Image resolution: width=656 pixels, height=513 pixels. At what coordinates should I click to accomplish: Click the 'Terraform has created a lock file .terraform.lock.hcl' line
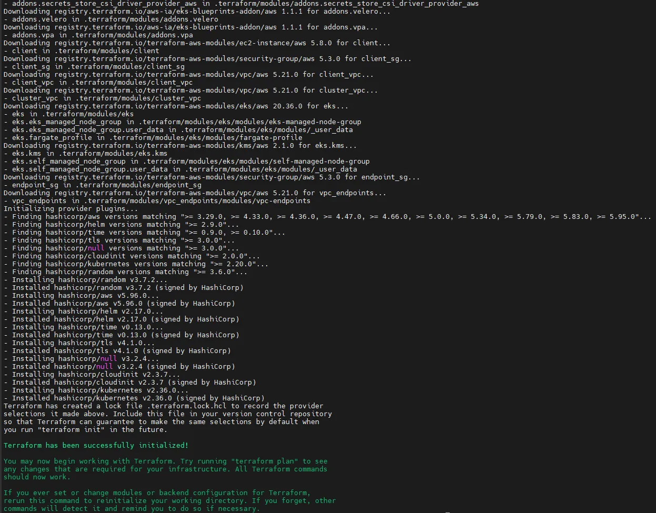[164, 406]
